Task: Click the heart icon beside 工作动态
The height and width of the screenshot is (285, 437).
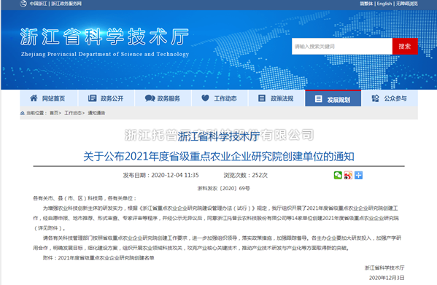Action: tap(206, 98)
